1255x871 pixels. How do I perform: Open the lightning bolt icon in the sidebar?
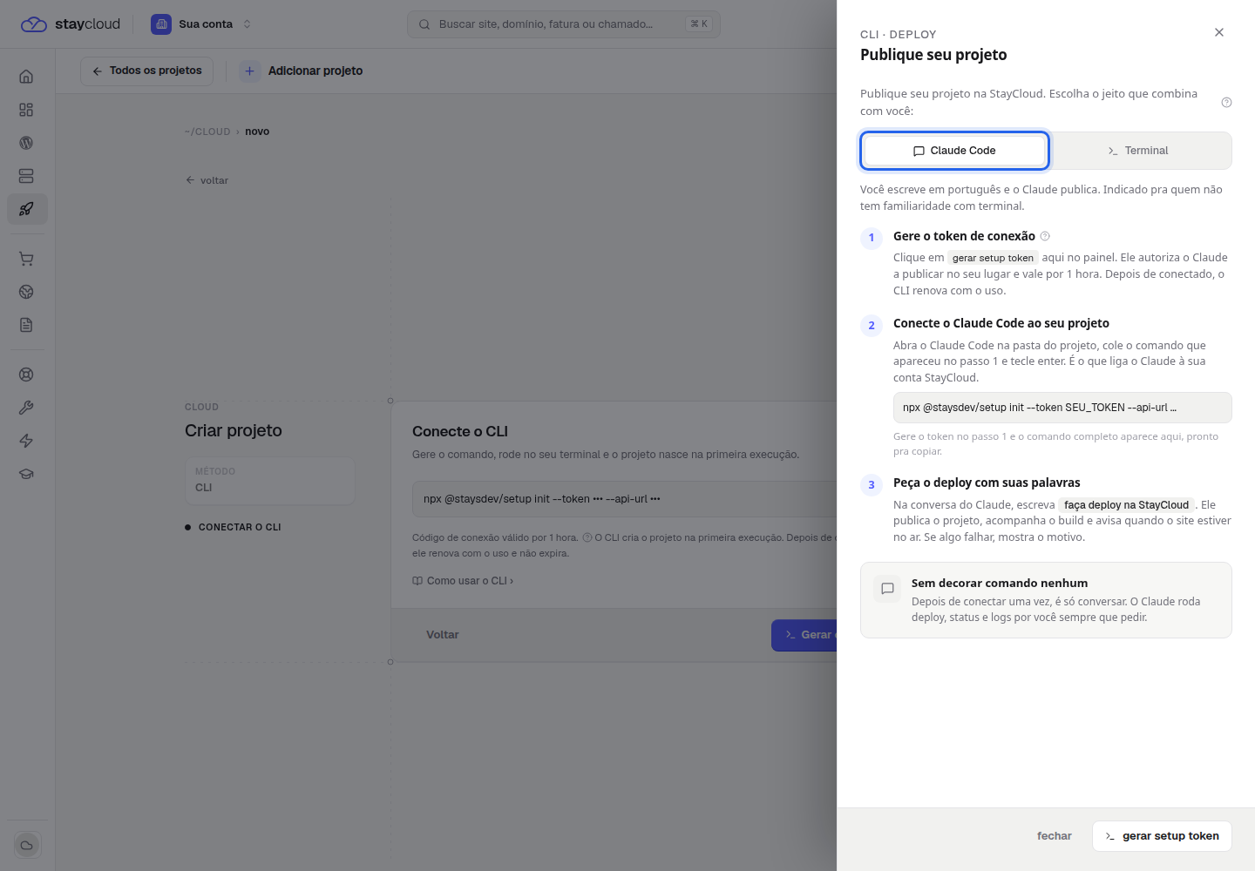click(26, 441)
